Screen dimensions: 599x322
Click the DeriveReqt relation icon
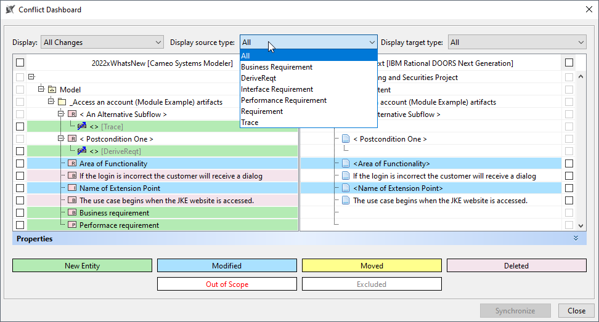point(82,151)
